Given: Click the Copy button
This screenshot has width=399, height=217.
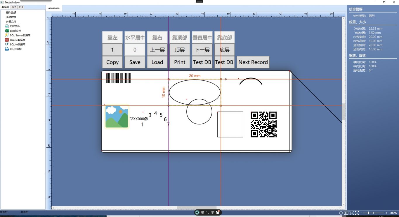Looking at the screenshot, I should coord(112,62).
